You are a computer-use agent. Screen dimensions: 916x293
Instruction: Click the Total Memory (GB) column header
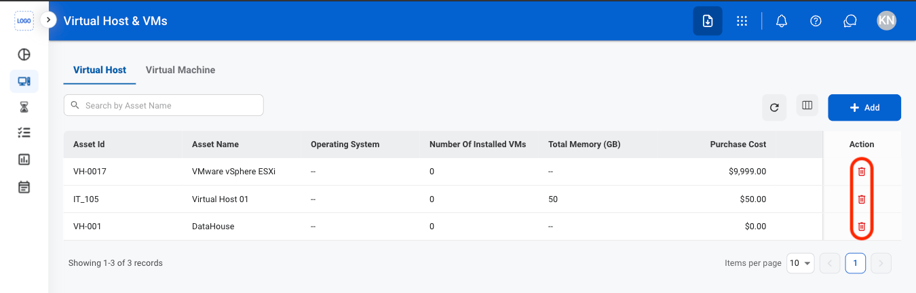(x=584, y=144)
